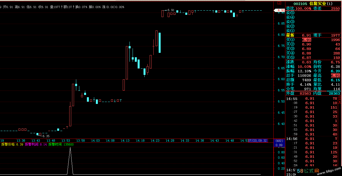Click the 最低 value 6.15
342x176 pixels.
(x=336, y=80)
